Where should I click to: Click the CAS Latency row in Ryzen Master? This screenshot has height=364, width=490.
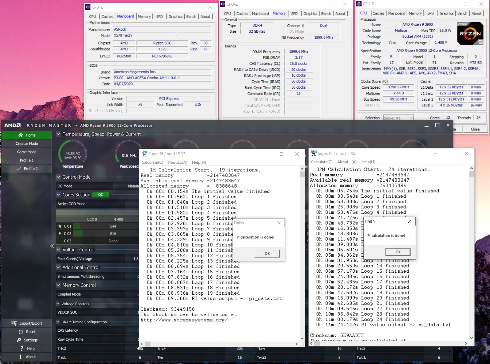point(98,330)
